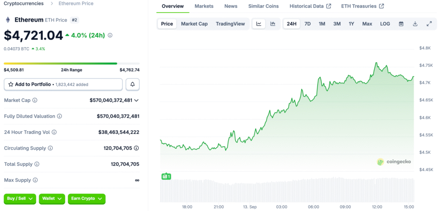
Task: Set chart range to Max
Action: 367,24
